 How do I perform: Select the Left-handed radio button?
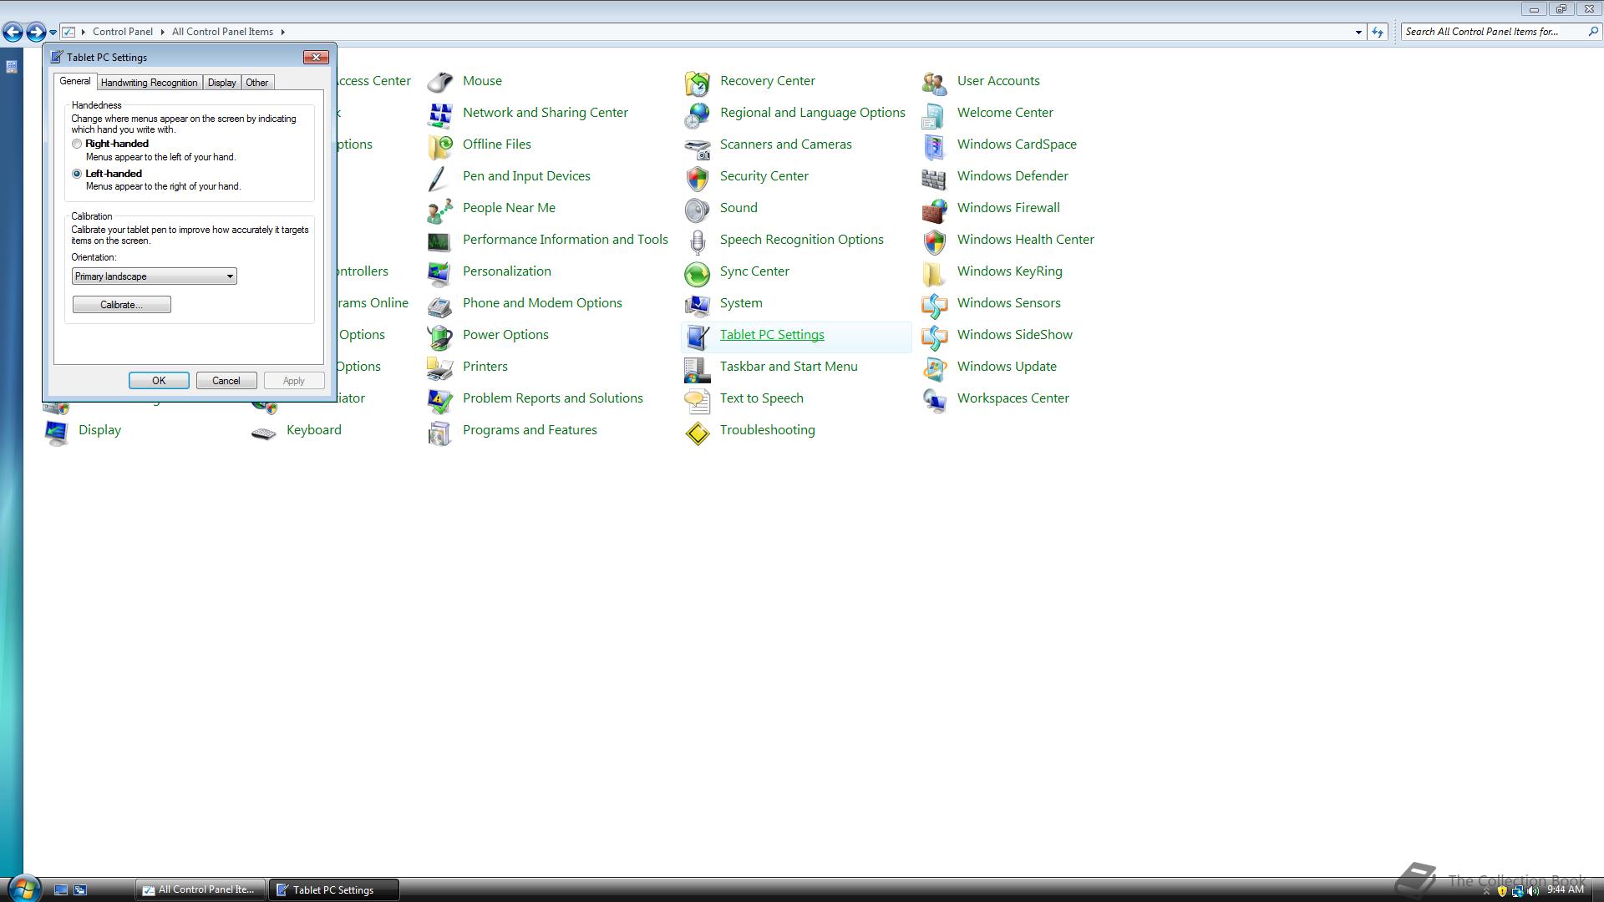point(77,174)
